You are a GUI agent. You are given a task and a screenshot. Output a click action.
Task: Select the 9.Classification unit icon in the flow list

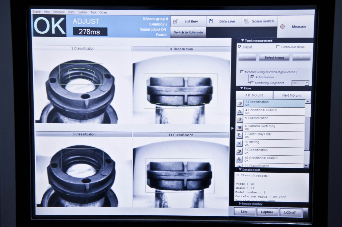pos(239,151)
